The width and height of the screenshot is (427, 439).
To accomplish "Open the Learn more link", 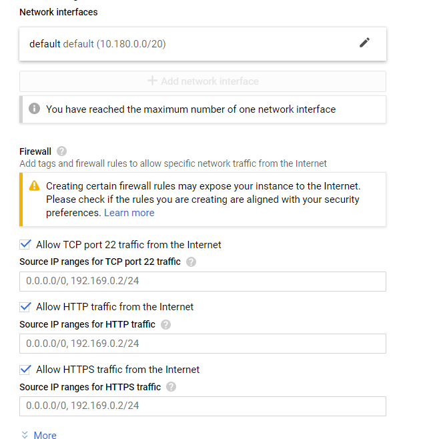I will pyautogui.click(x=129, y=213).
